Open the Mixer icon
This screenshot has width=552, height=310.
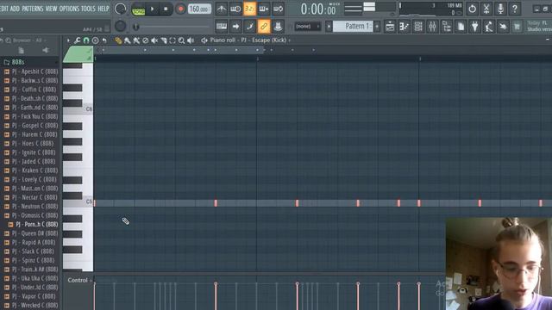pyautogui.click(x=432, y=27)
